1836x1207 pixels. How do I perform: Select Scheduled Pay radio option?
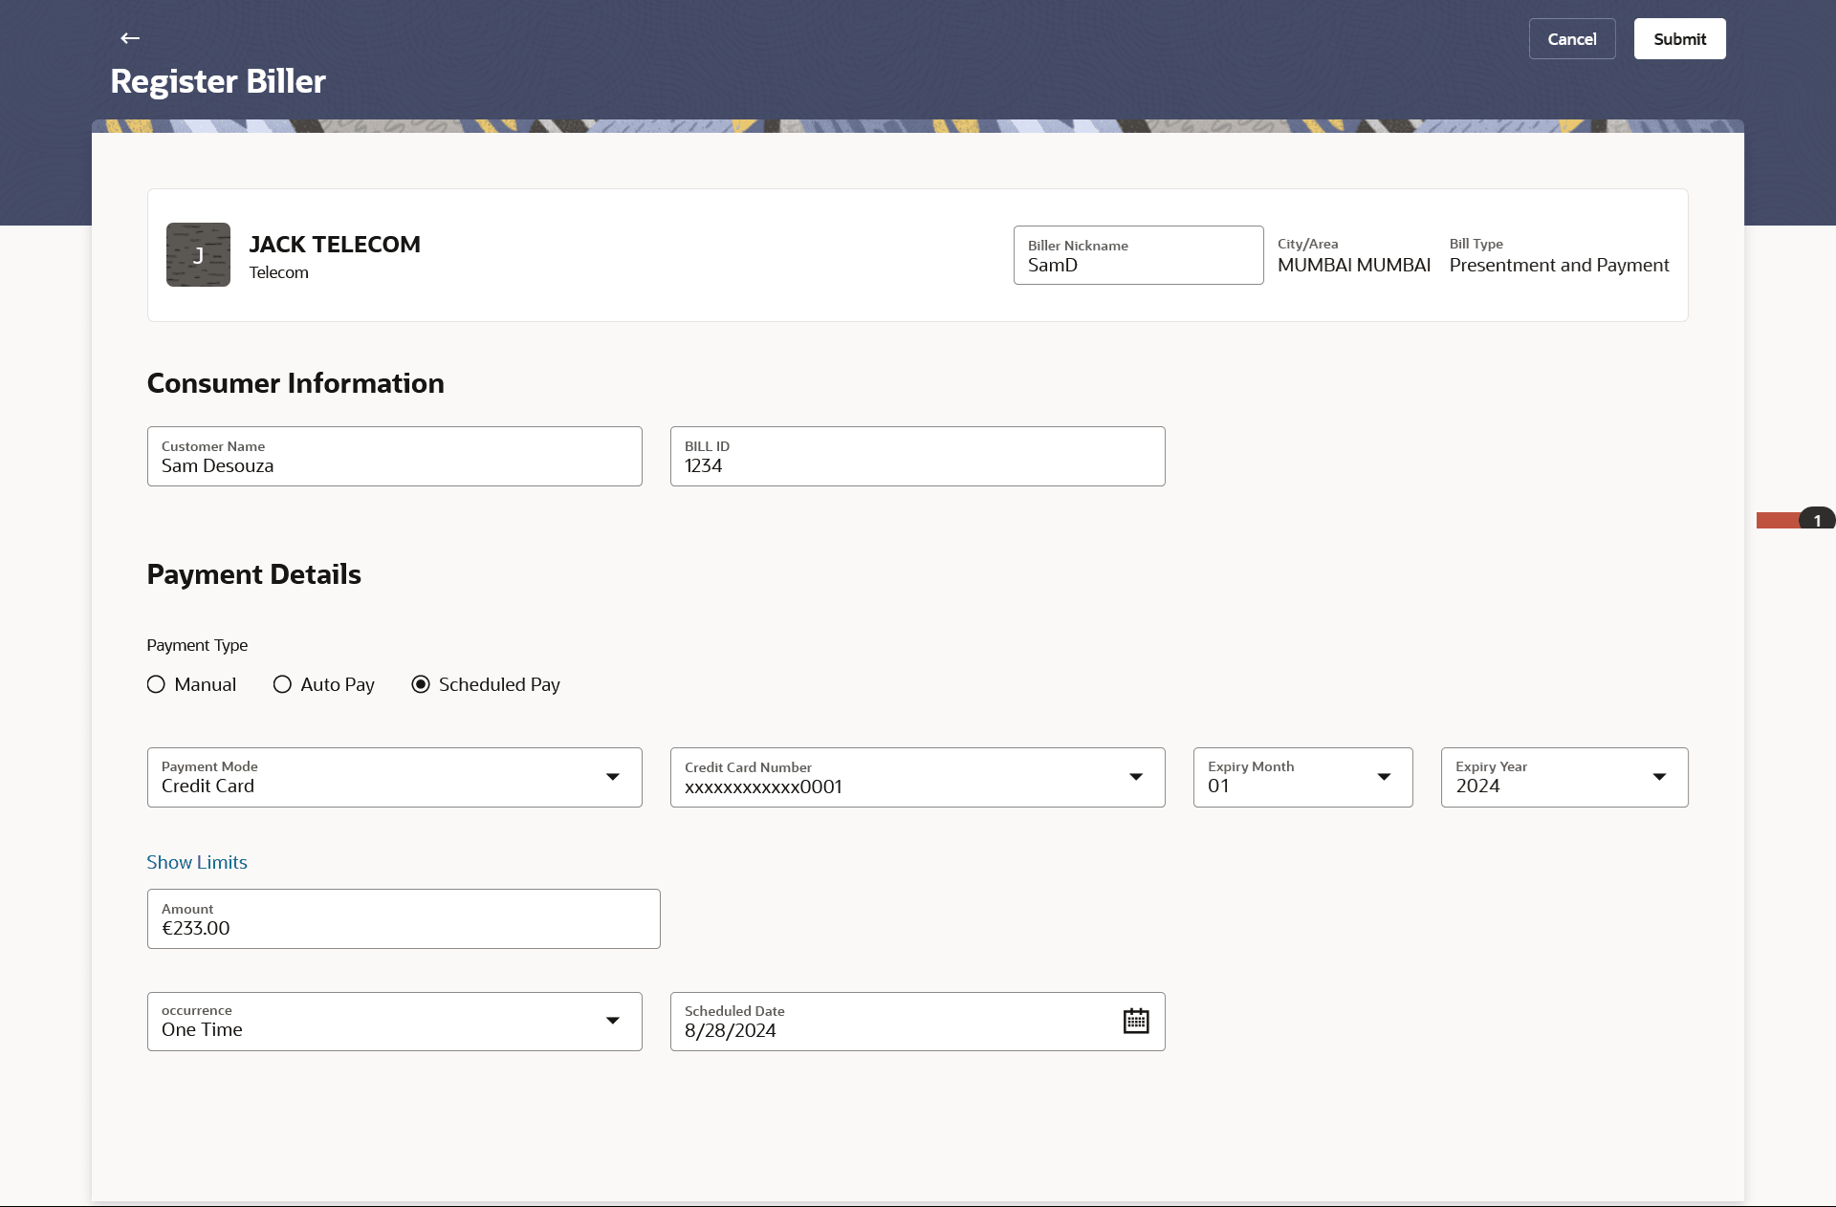tap(421, 684)
